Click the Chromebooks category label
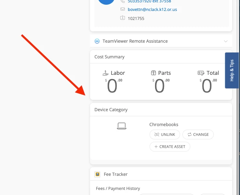 click(164, 125)
